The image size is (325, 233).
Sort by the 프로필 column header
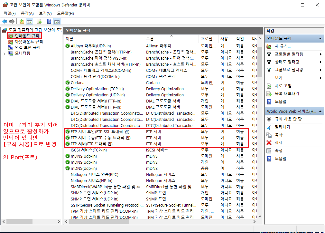[x=208, y=39]
